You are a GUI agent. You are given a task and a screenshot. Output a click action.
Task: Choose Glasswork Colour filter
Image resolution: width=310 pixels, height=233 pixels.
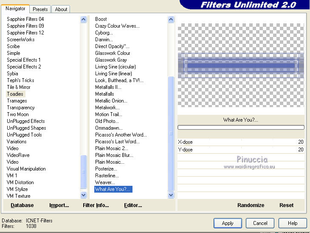point(113,53)
